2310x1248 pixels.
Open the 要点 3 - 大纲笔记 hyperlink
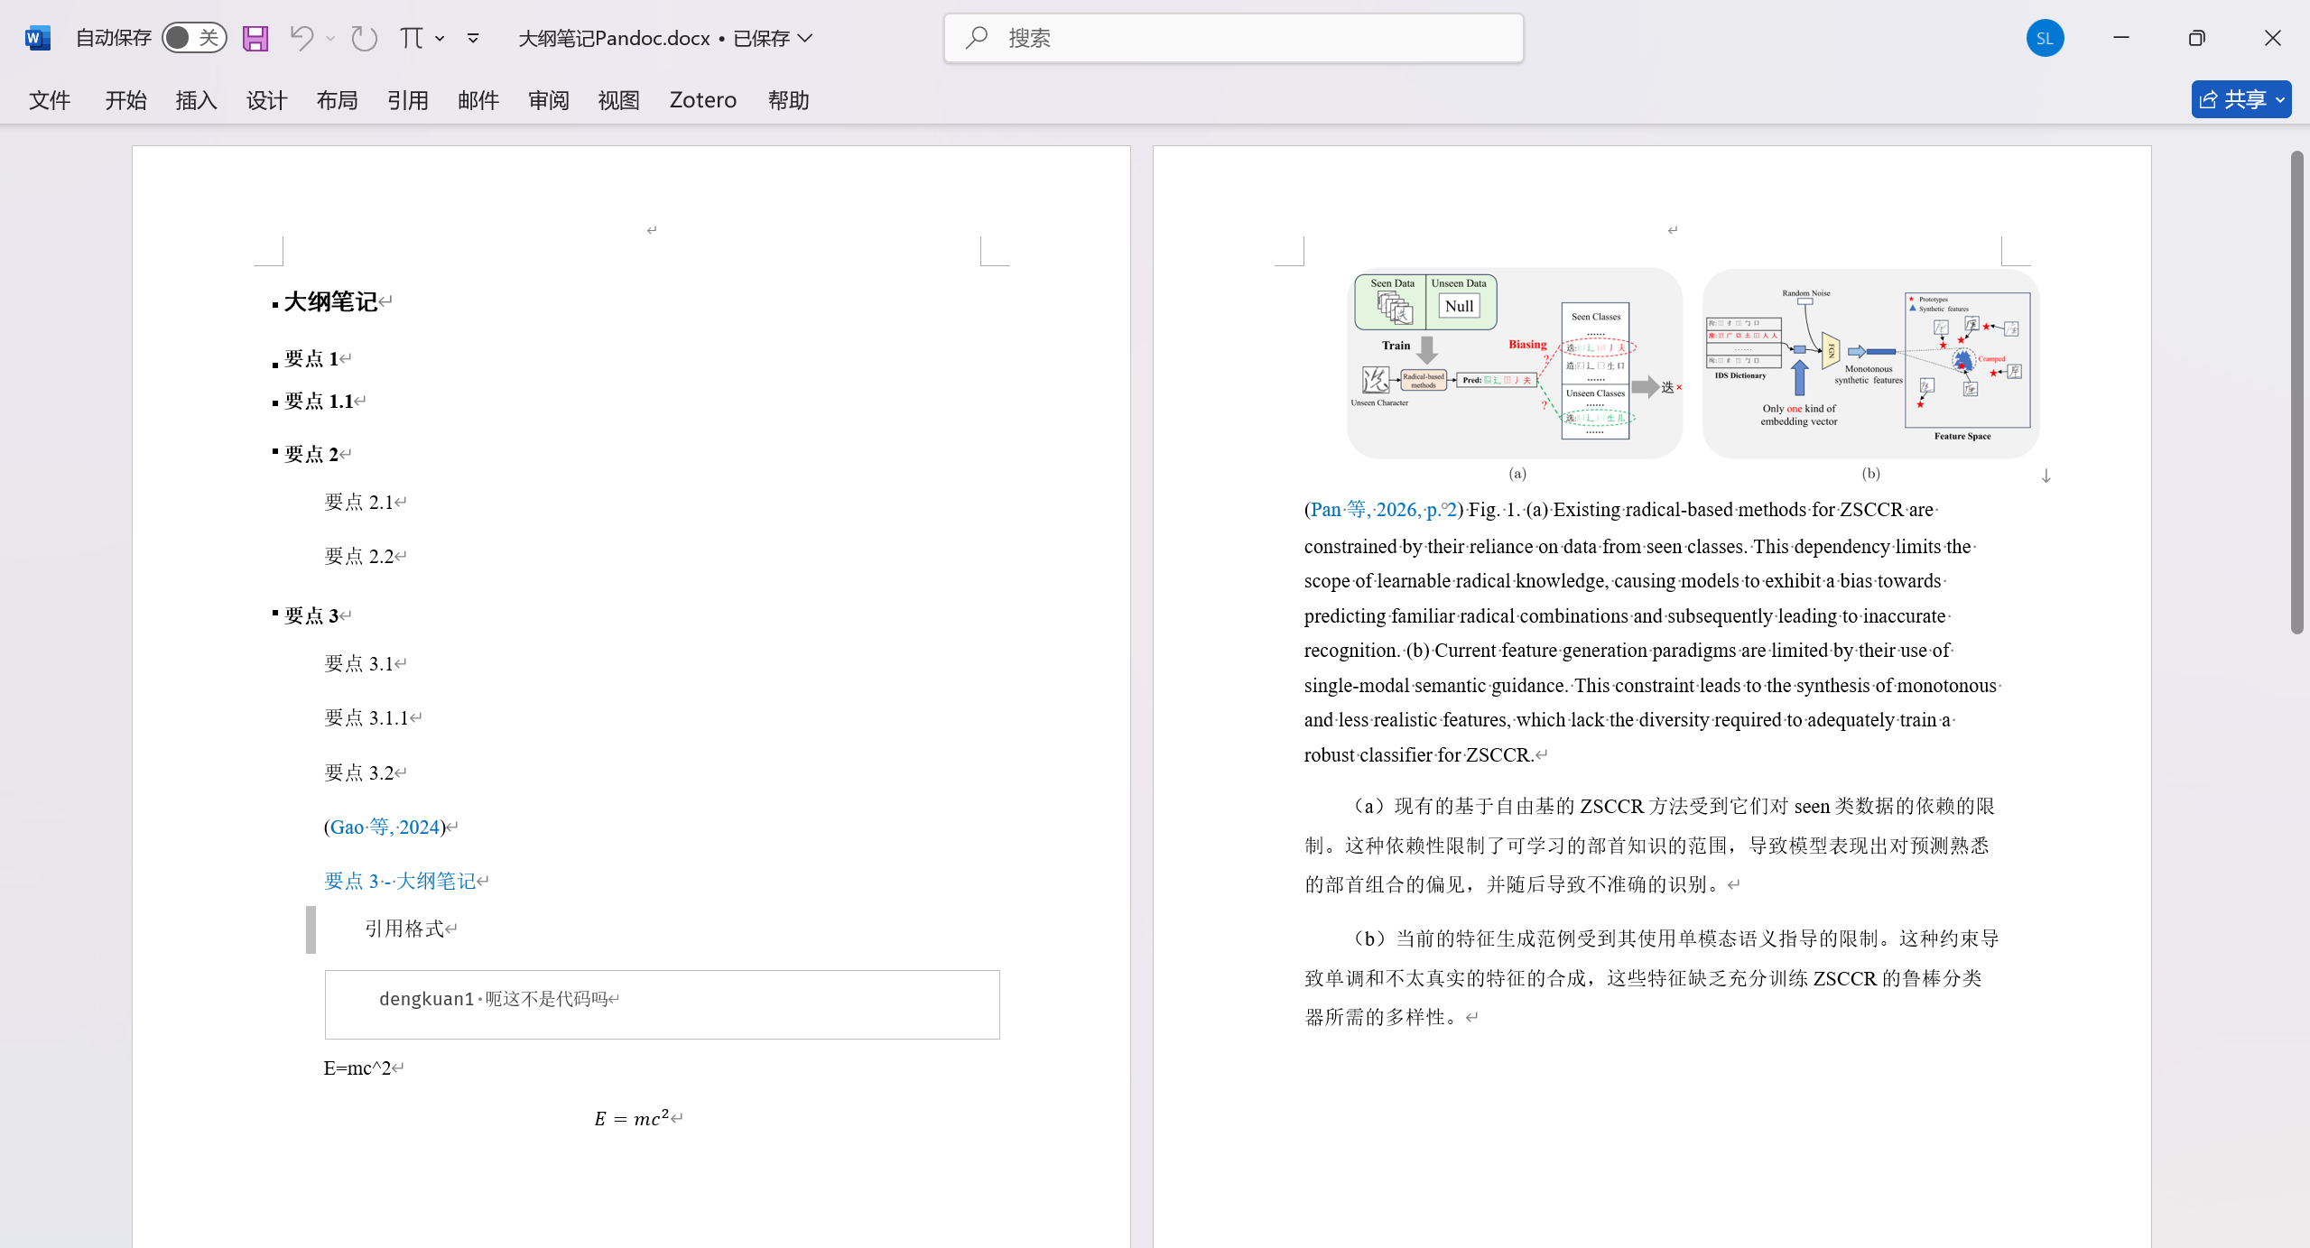pyautogui.click(x=400, y=881)
